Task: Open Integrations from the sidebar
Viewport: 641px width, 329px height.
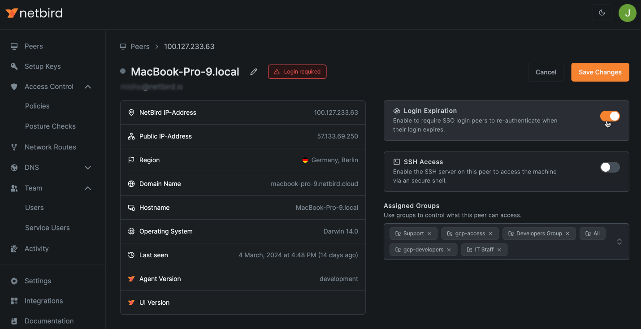Action: click(43, 300)
